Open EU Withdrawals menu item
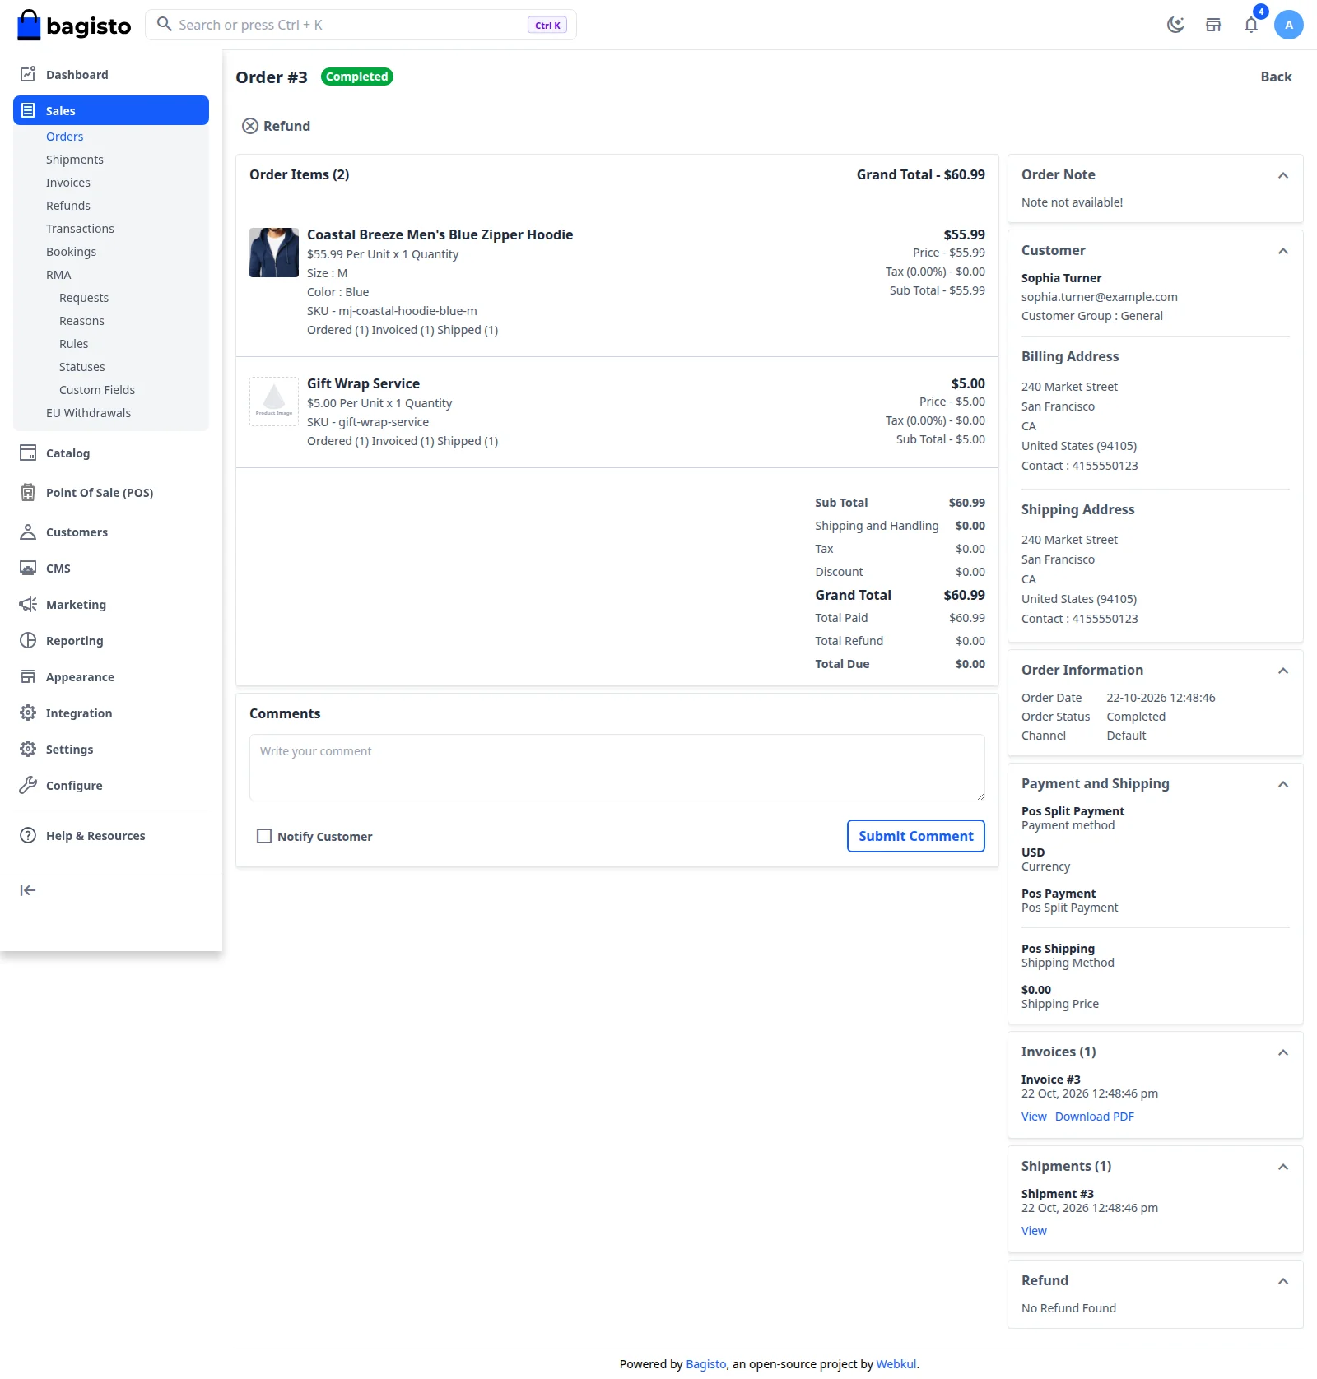 (88, 413)
